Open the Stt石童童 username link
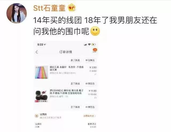This screenshot has width=171, height=132. [49, 8]
